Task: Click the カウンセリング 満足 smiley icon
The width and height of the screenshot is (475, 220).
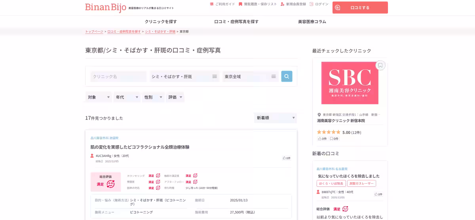Action: click(x=158, y=175)
